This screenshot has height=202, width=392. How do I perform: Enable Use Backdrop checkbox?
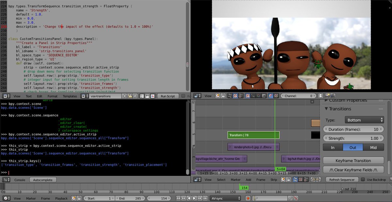click(x=363, y=179)
